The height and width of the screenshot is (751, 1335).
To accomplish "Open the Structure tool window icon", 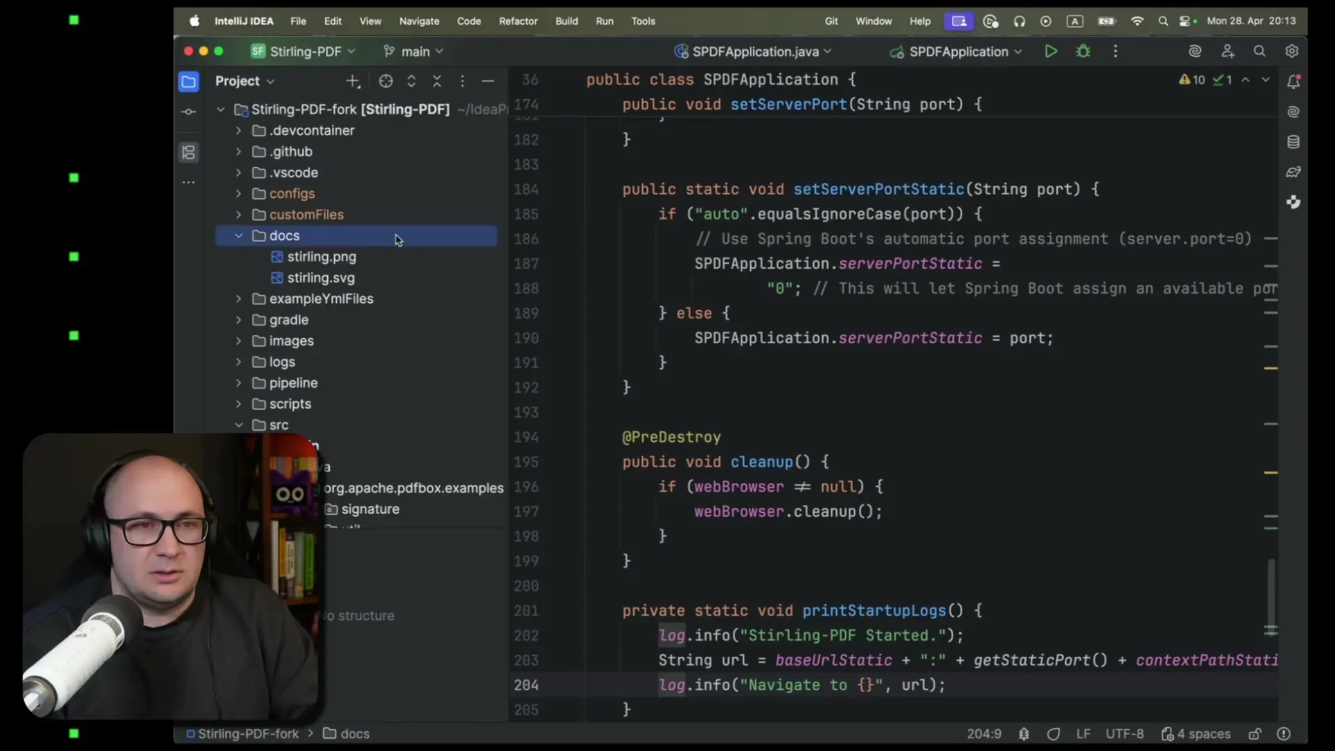I will [188, 152].
